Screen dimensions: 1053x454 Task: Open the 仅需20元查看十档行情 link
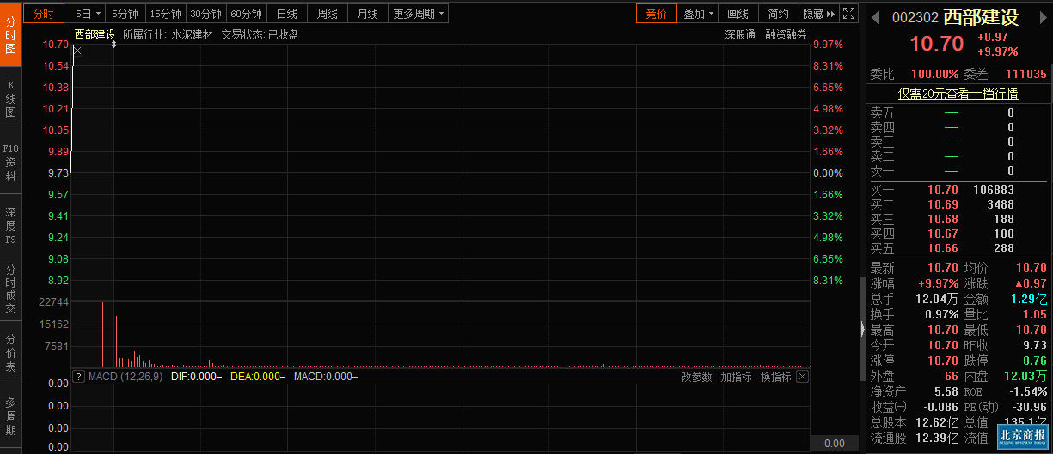pos(958,94)
